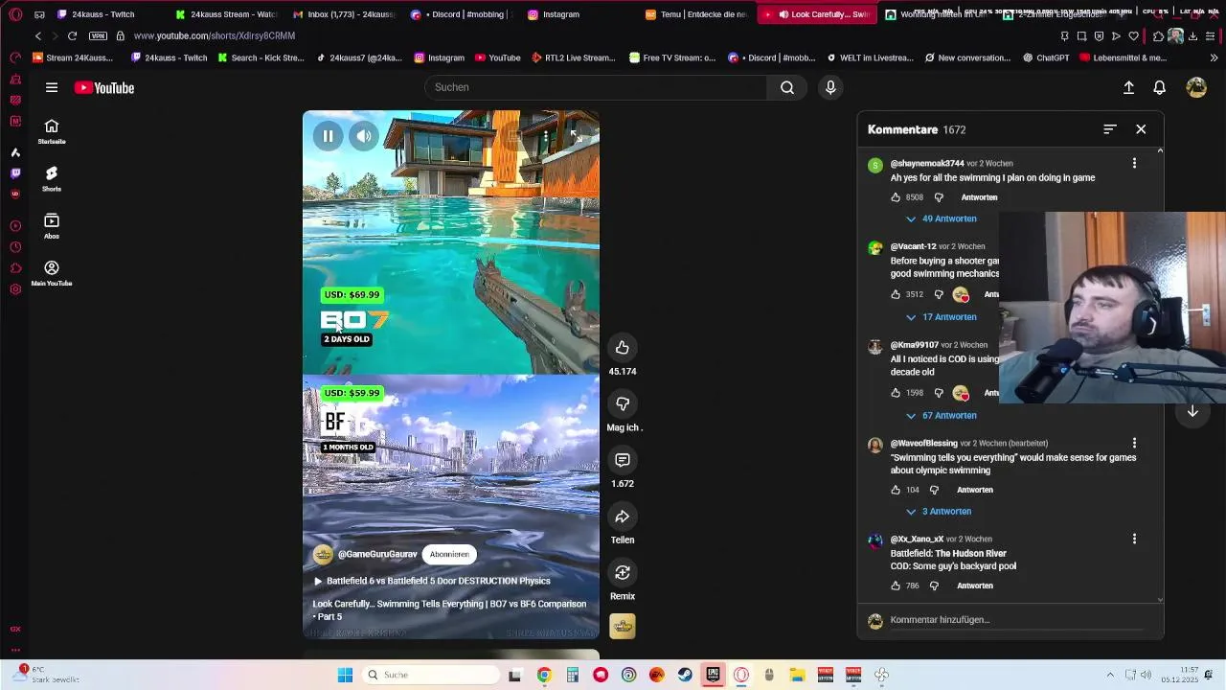This screenshot has width=1226, height=690.
Task: Subscribe to GameGuruGaurav via Abonnieren
Action: tap(449, 554)
